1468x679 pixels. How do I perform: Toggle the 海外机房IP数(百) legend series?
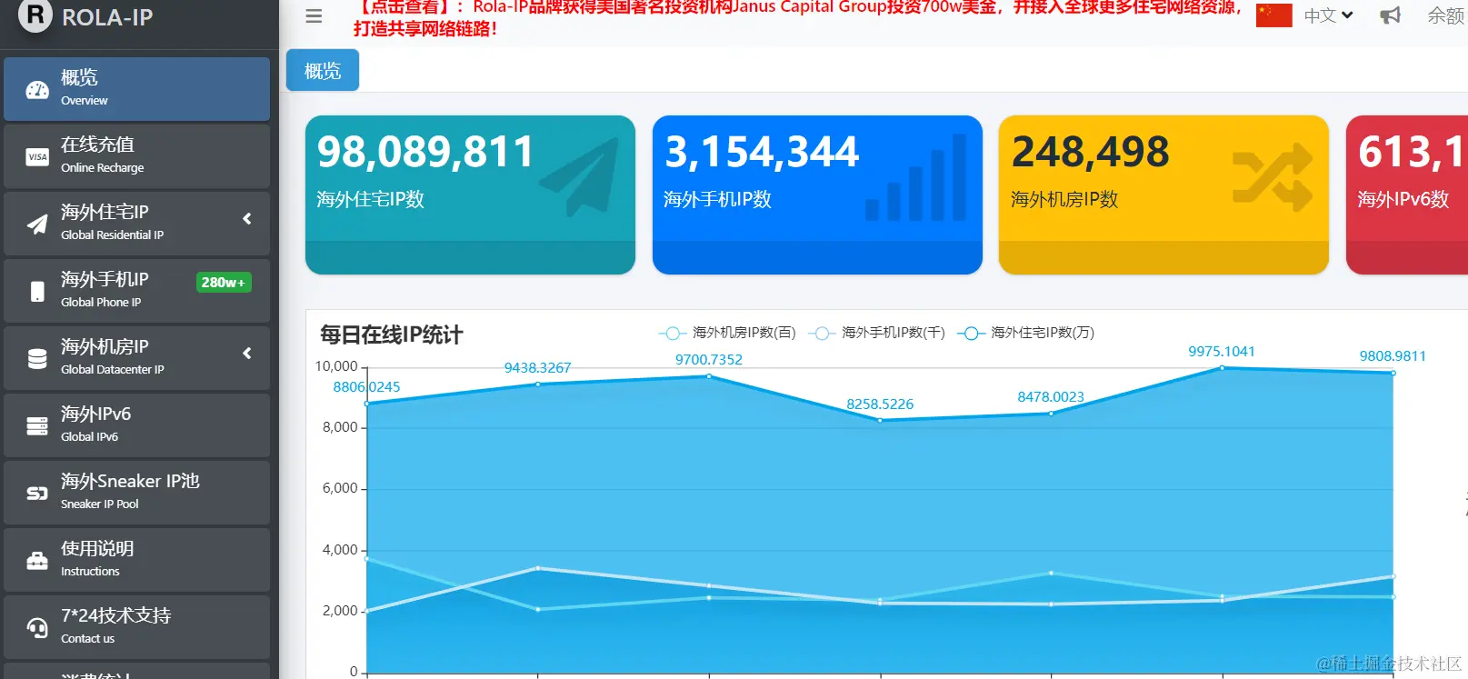(x=727, y=333)
